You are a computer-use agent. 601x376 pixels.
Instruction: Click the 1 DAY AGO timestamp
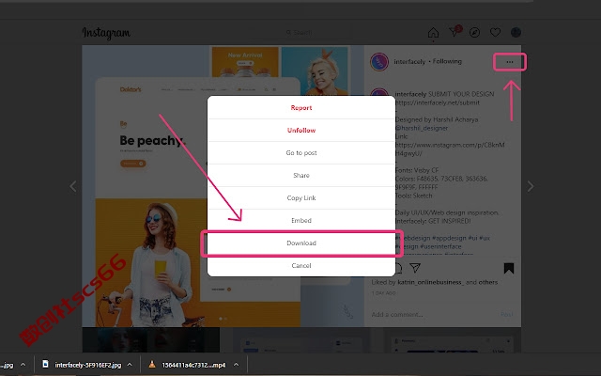pos(383,293)
